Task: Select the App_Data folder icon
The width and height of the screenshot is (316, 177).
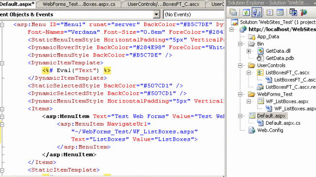Action: 251,36
